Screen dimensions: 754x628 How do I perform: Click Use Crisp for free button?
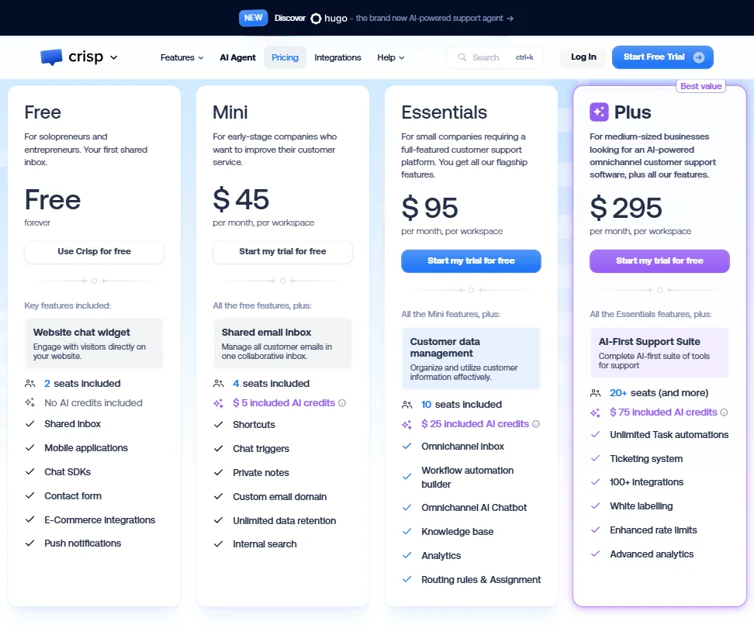(95, 251)
